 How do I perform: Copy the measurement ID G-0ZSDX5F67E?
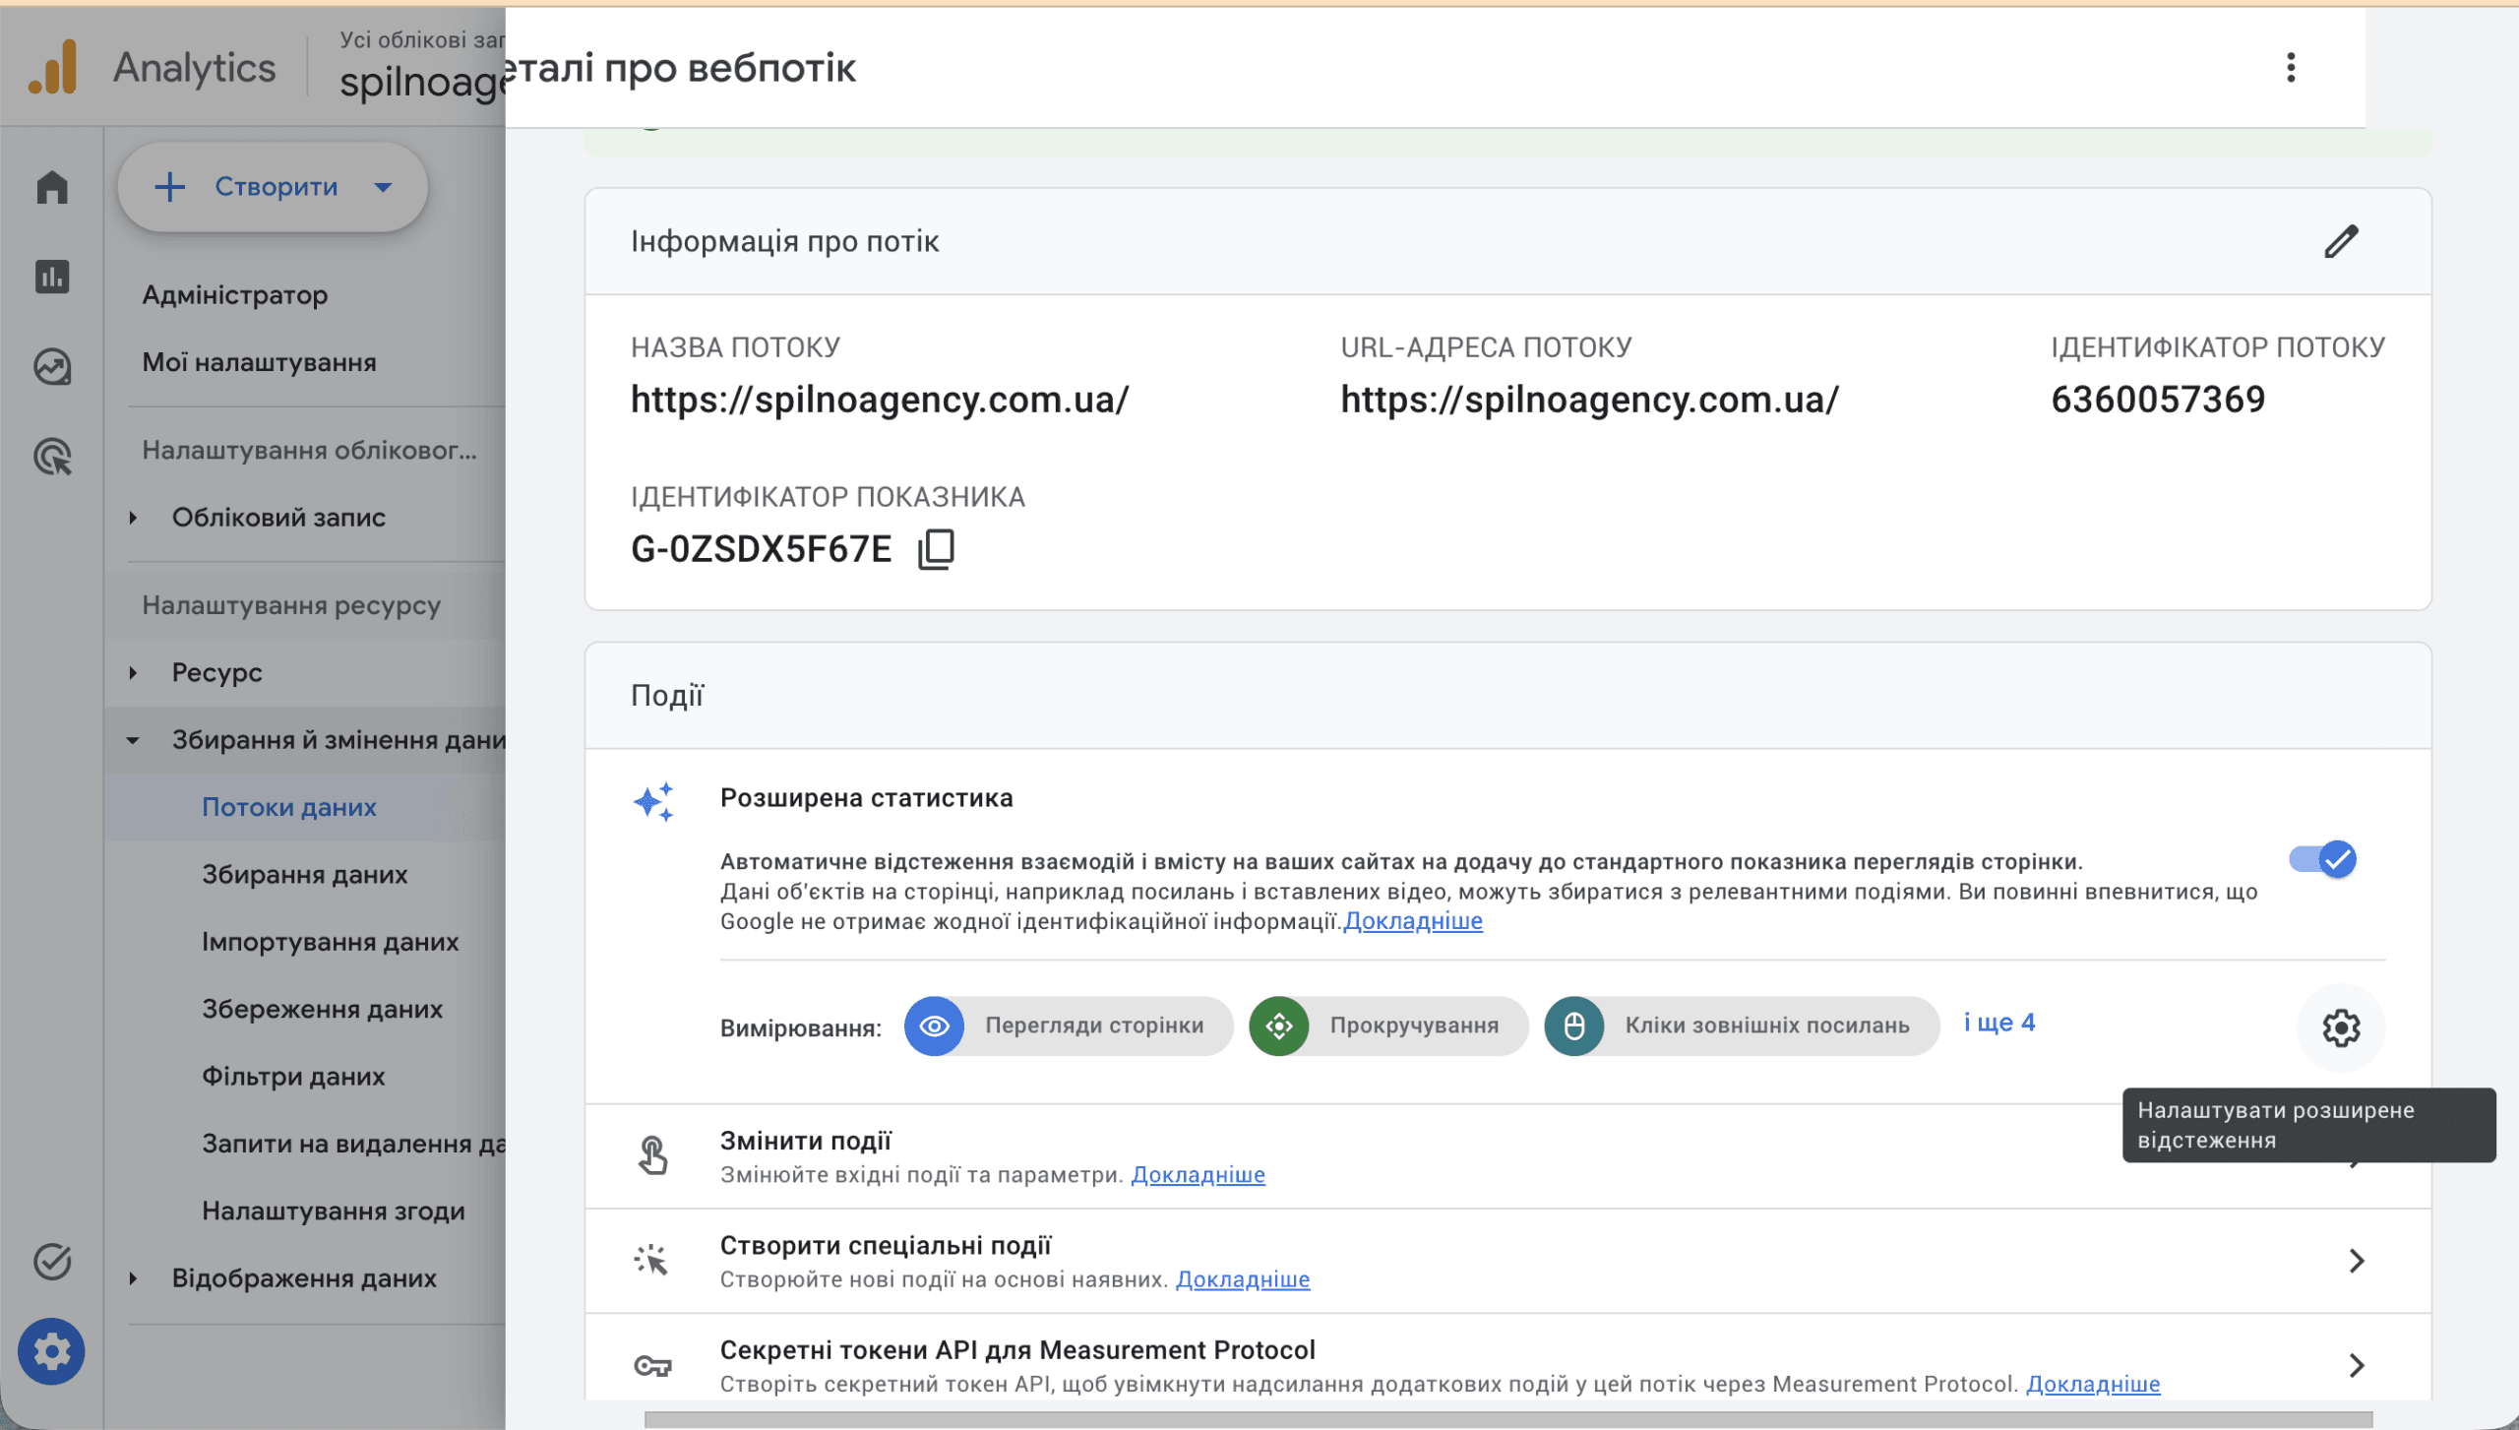pos(936,549)
